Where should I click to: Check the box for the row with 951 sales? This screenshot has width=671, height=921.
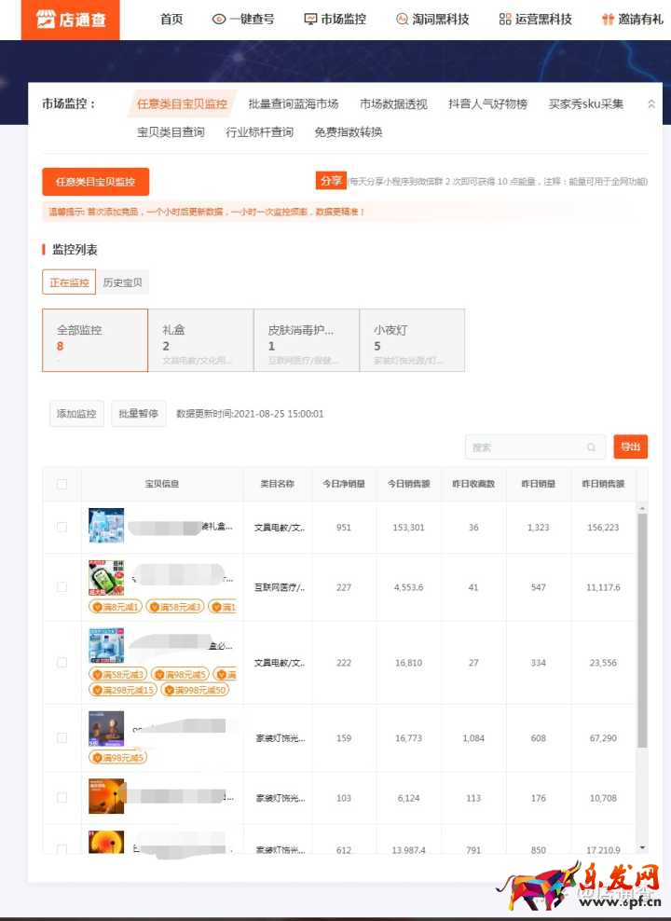click(62, 527)
